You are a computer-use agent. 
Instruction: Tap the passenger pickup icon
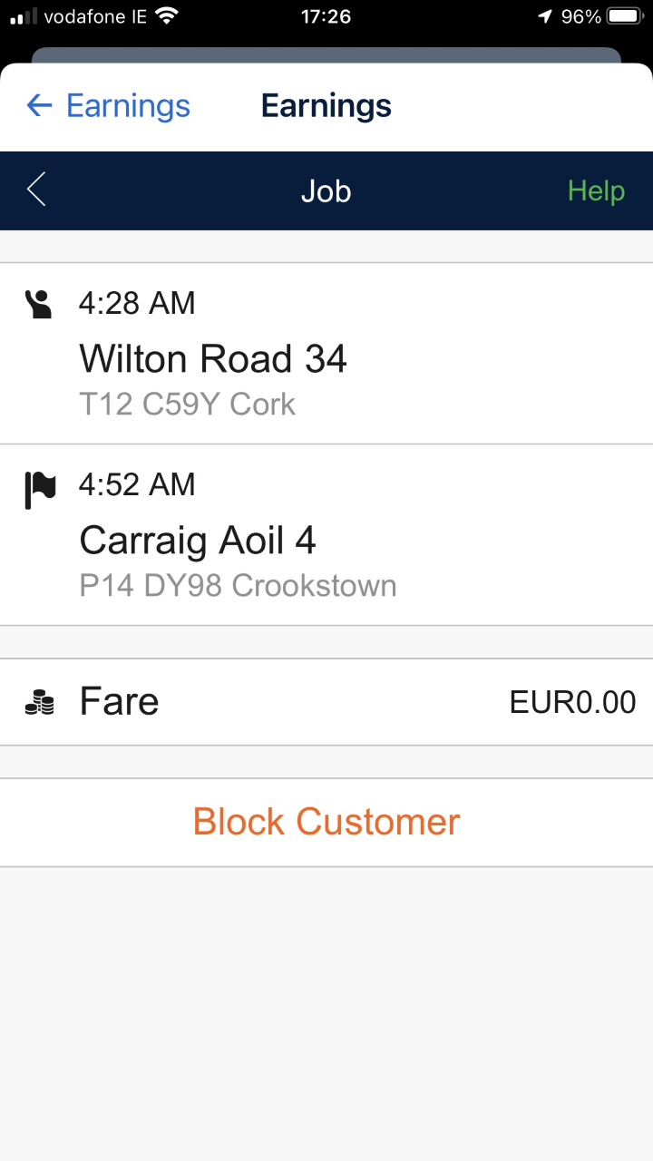point(38,304)
